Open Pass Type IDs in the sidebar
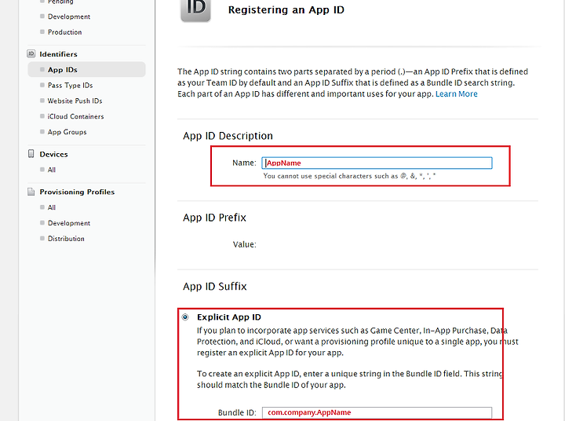The image size is (565, 421). [x=71, y=85]
